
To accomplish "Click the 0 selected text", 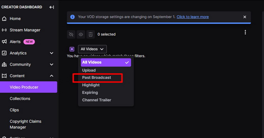I will click(x=107, y=34).
